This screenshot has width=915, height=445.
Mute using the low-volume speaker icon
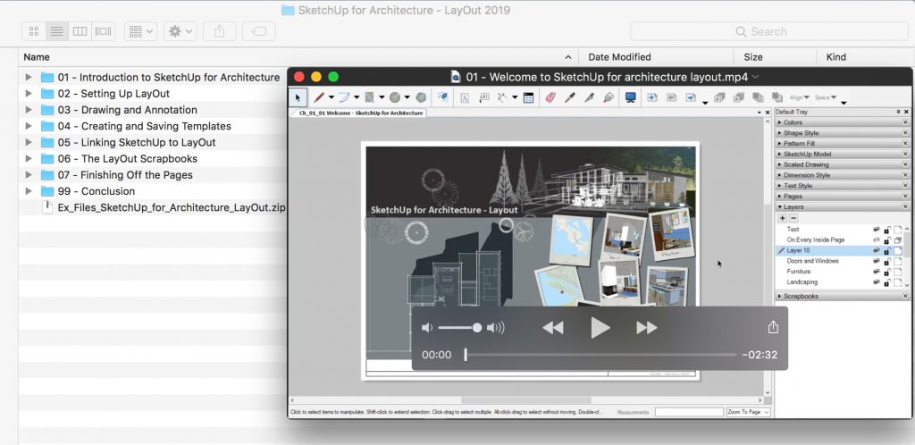pos(427,328)
